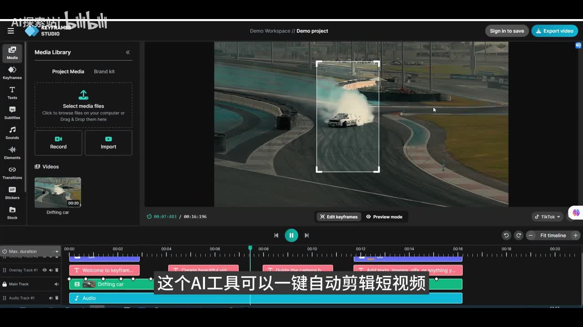
Task: Mute Audio Track #1
Action: (51, 298)
